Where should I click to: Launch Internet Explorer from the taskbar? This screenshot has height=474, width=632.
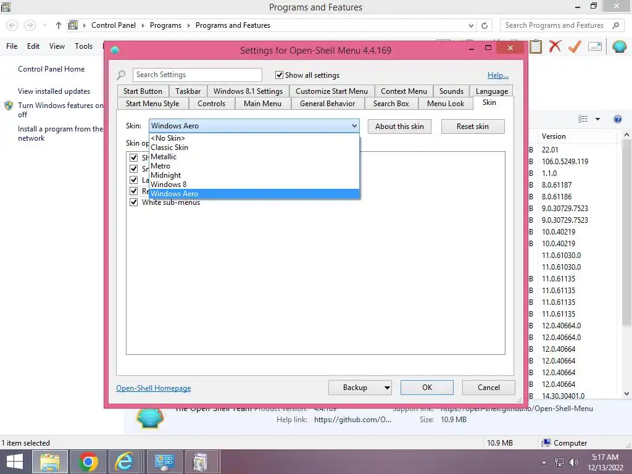pyautogui.click(x=124, y=462)
